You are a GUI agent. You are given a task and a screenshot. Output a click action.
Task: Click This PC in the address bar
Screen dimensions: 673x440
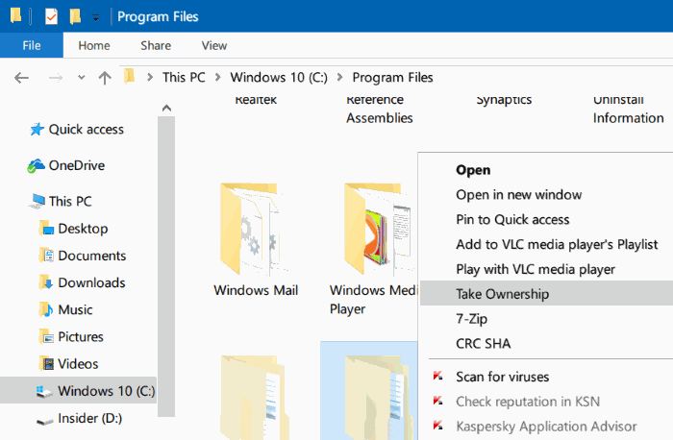(x=184, y=77)
